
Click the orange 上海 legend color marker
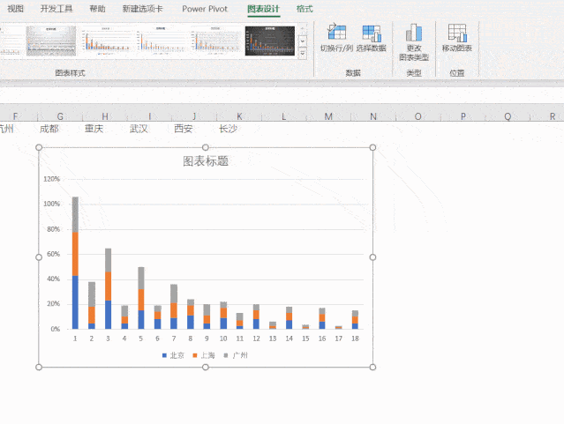pos(195,355)
